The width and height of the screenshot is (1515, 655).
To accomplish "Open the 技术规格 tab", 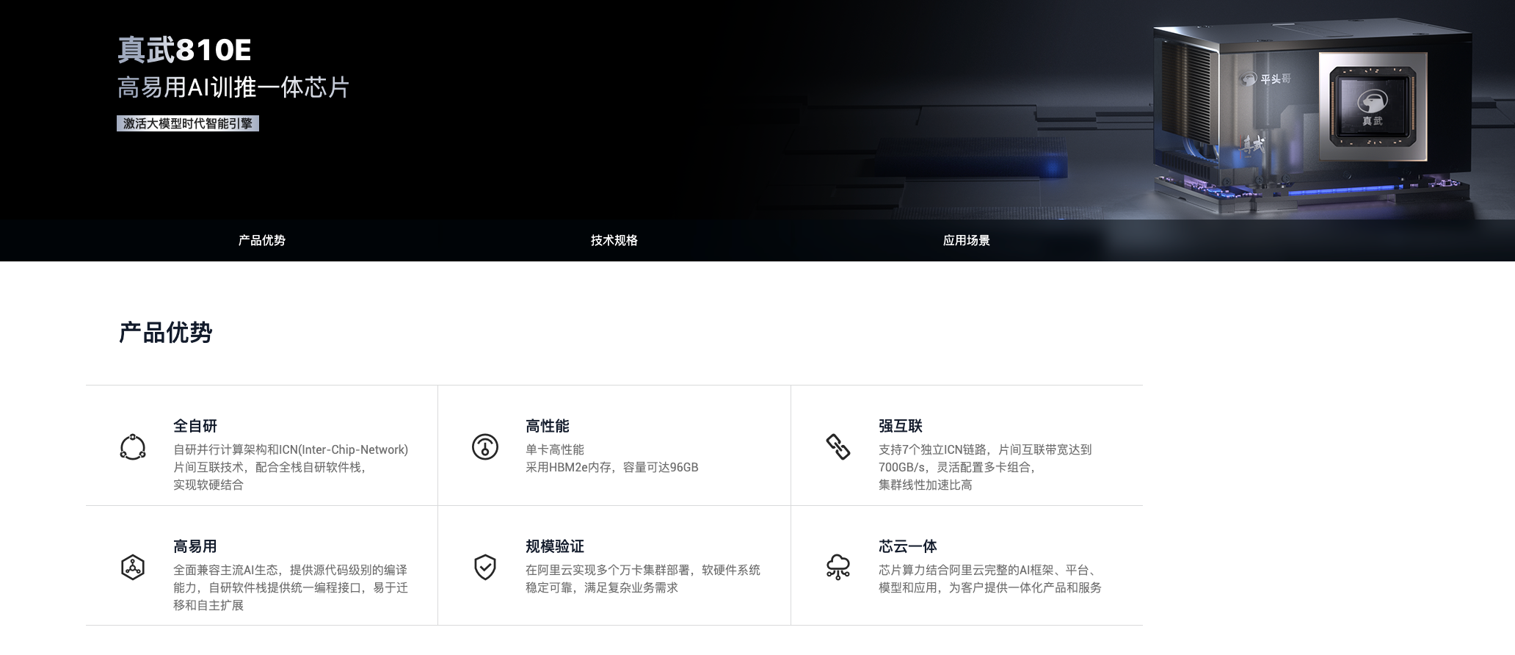I will (x=614, y=240).
